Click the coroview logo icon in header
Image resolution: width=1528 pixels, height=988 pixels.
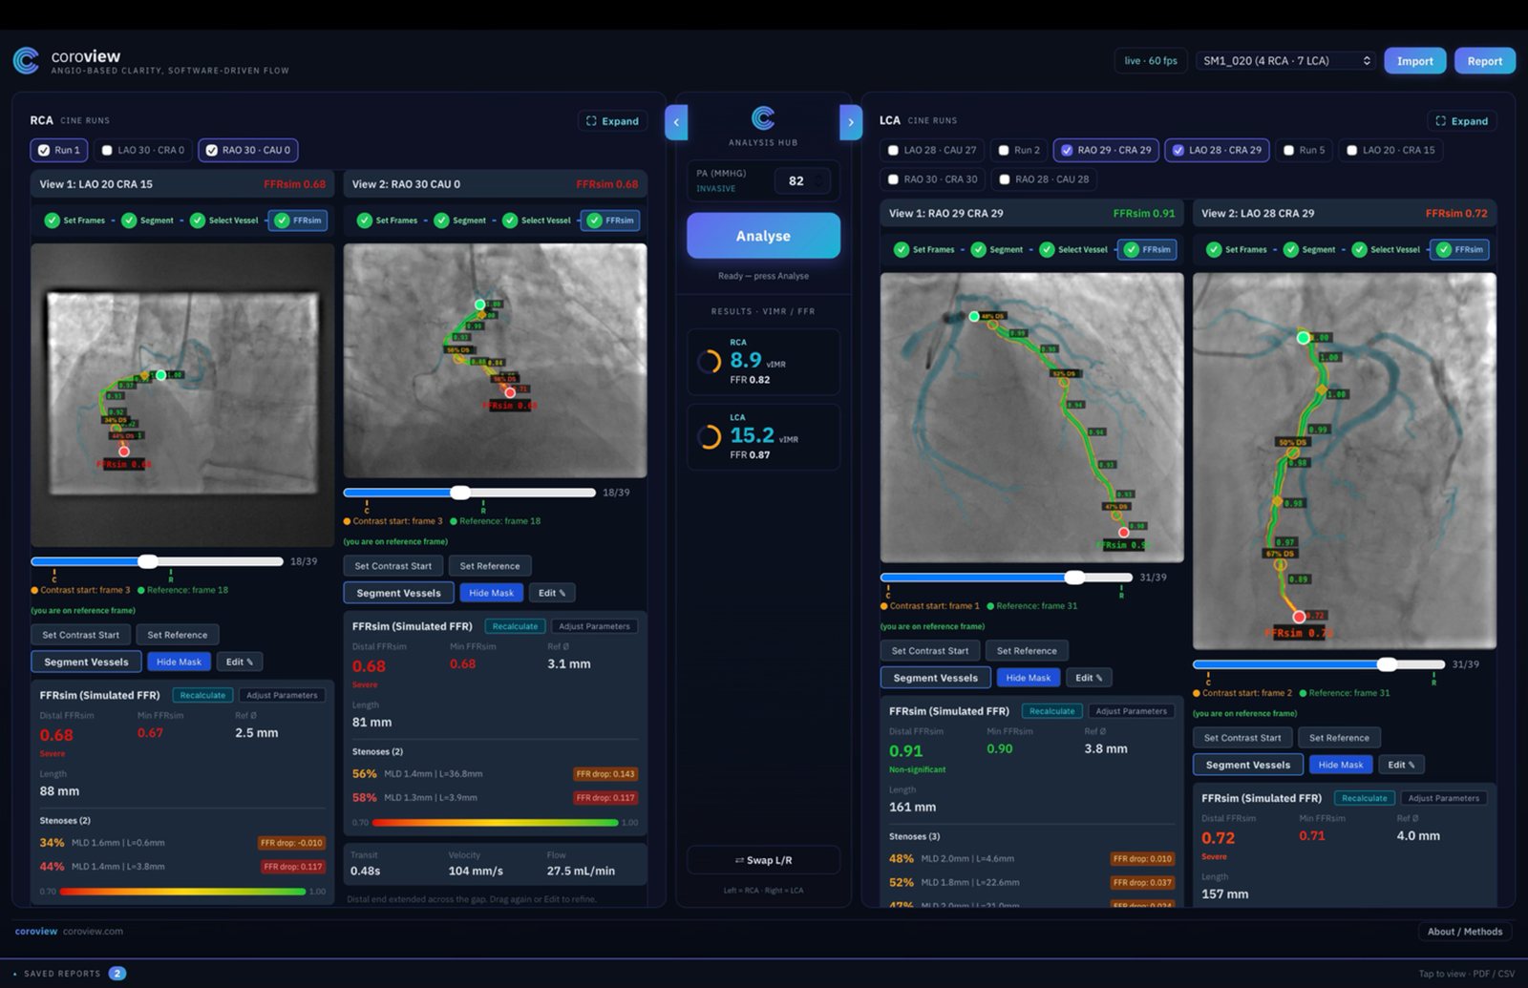tap(26, 61)
